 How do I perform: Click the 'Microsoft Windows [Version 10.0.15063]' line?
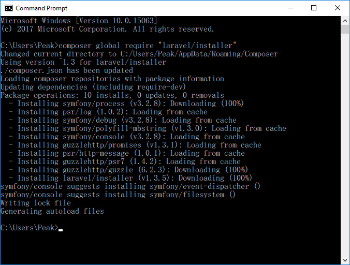pyautogui.click(x=79, y=21)
